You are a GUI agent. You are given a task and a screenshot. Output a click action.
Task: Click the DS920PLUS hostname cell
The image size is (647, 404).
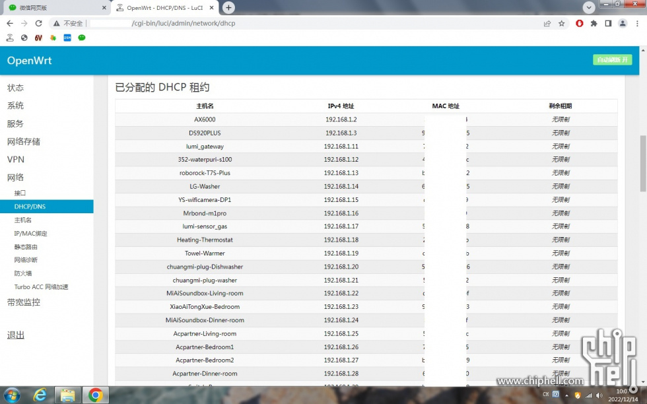(x=205, y=133)
